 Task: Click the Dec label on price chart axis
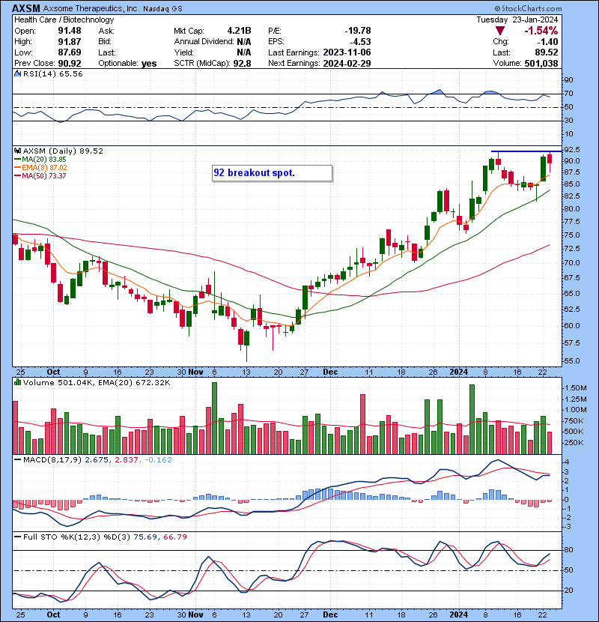330,372
